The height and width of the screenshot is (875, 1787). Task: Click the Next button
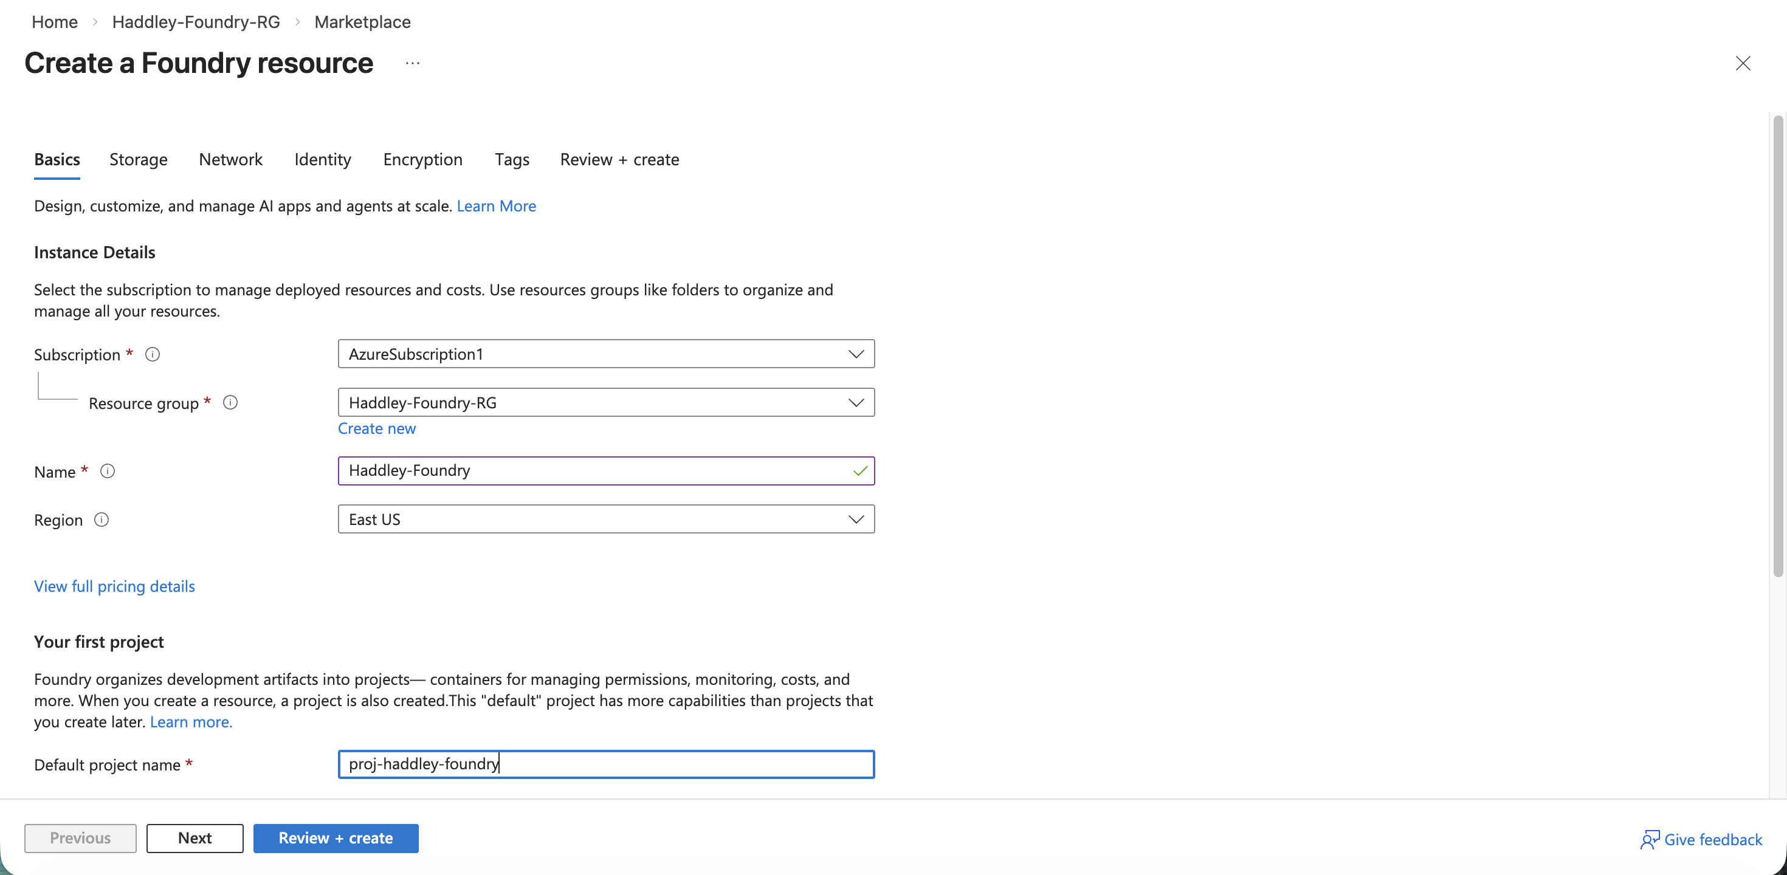(195, 837)
